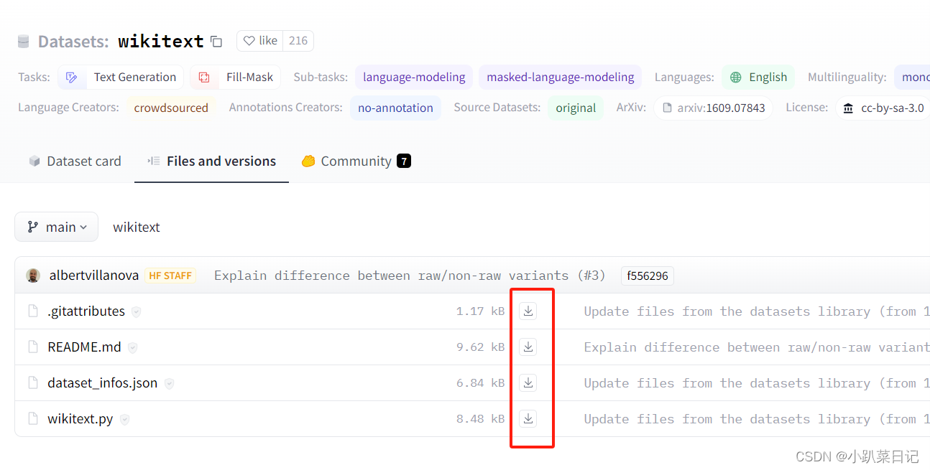This screenshot has height=470, width=930.
Task: Click the Datasets stack icon
Action: [x=24, y=42]
